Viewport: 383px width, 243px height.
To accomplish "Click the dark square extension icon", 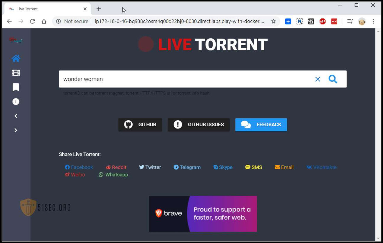I will tap(311, 21).
